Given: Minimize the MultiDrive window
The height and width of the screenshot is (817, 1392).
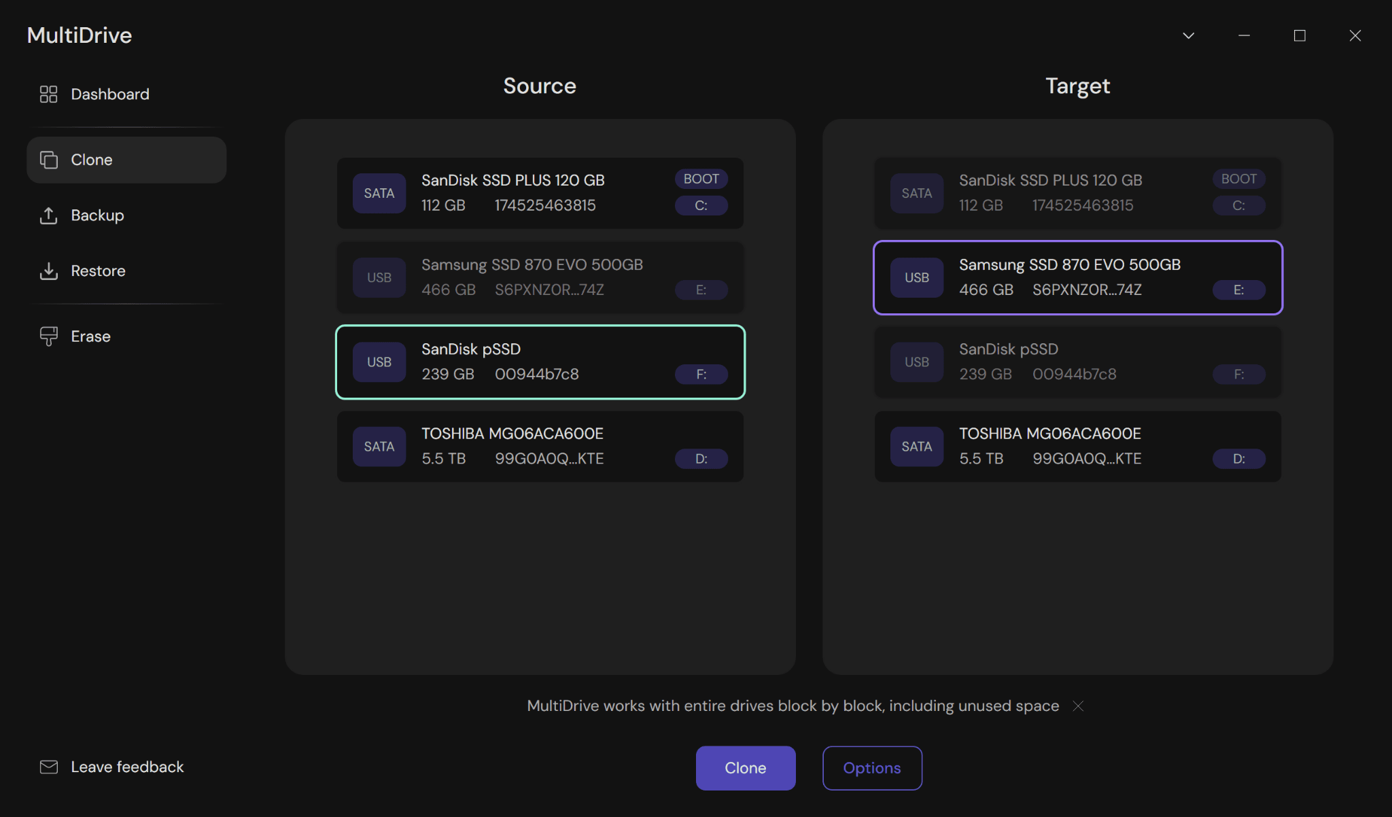Looking at the screenshot, I should point(1244,35).
